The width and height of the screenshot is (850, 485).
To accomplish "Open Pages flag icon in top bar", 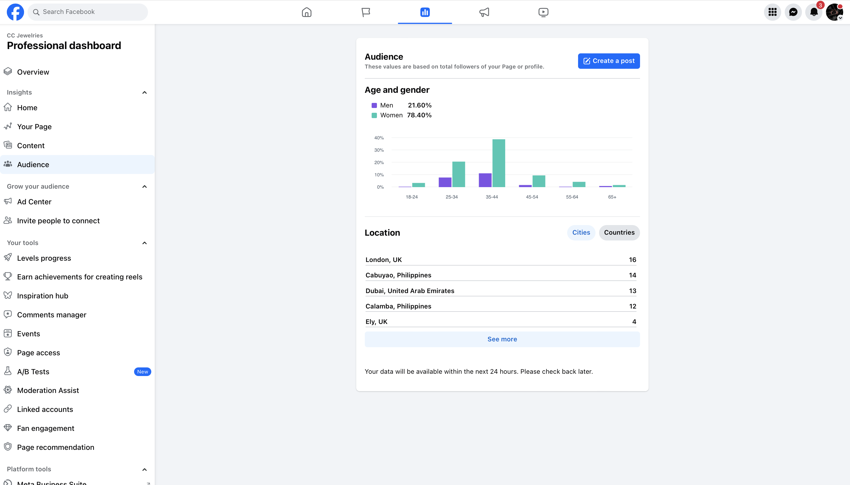I will coord(366,12).
